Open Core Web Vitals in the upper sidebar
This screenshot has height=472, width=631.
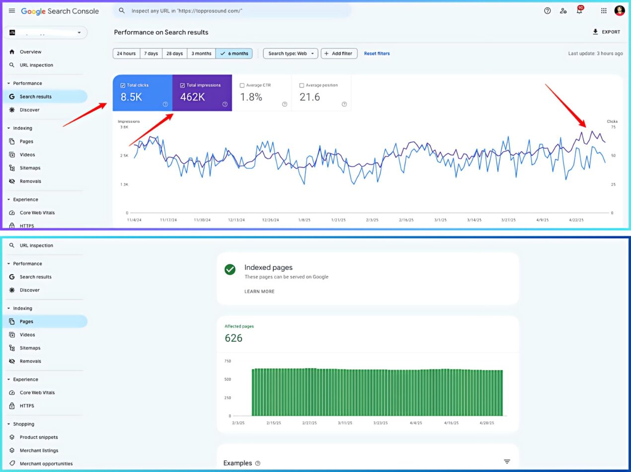pyautogui.click(x=37, y=213)
